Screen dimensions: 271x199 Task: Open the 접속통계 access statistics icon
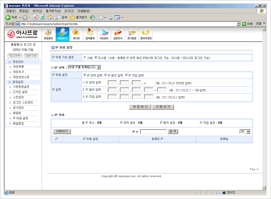coord(90,34)
